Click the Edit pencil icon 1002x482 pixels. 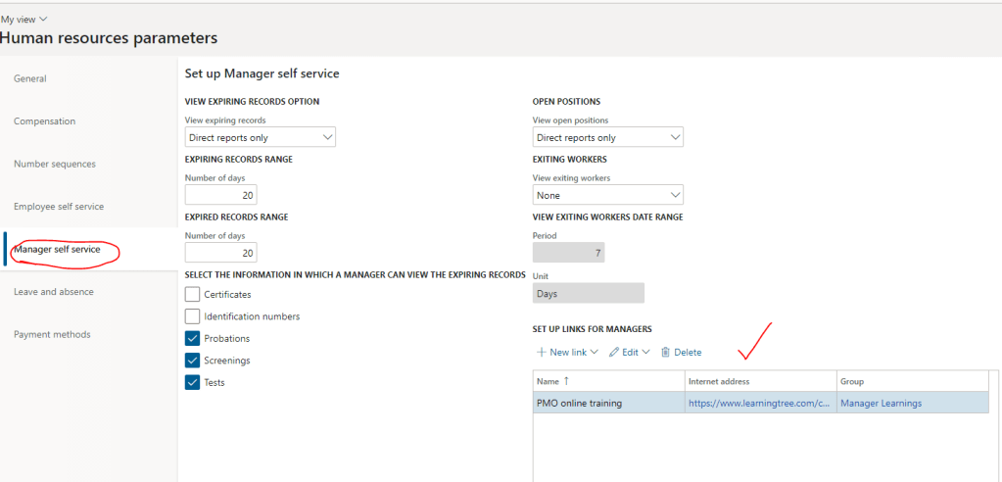(x=614, y=353)
